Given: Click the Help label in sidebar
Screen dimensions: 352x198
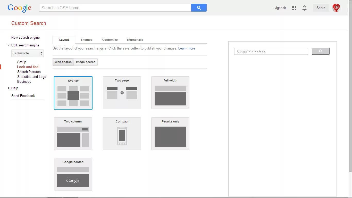Looking at the screenshot, I should (x=15, y=88).
